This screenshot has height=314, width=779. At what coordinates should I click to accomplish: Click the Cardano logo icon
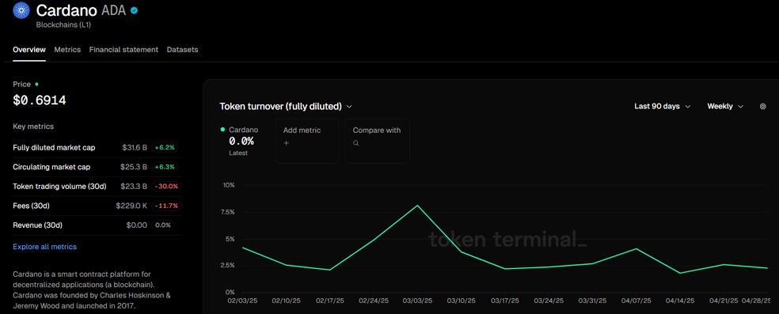pyautogui.click(x=21, y=10)
